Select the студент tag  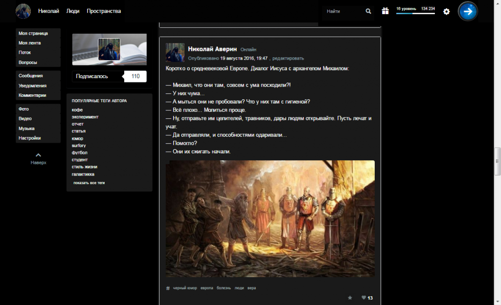(80, 159)
